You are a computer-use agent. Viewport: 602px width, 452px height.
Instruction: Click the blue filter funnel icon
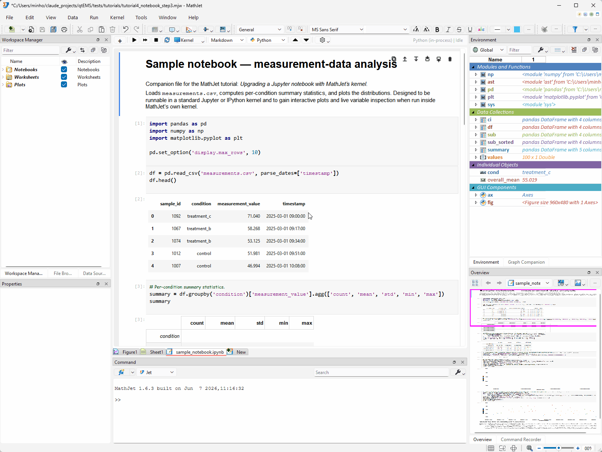click(575, 29)
